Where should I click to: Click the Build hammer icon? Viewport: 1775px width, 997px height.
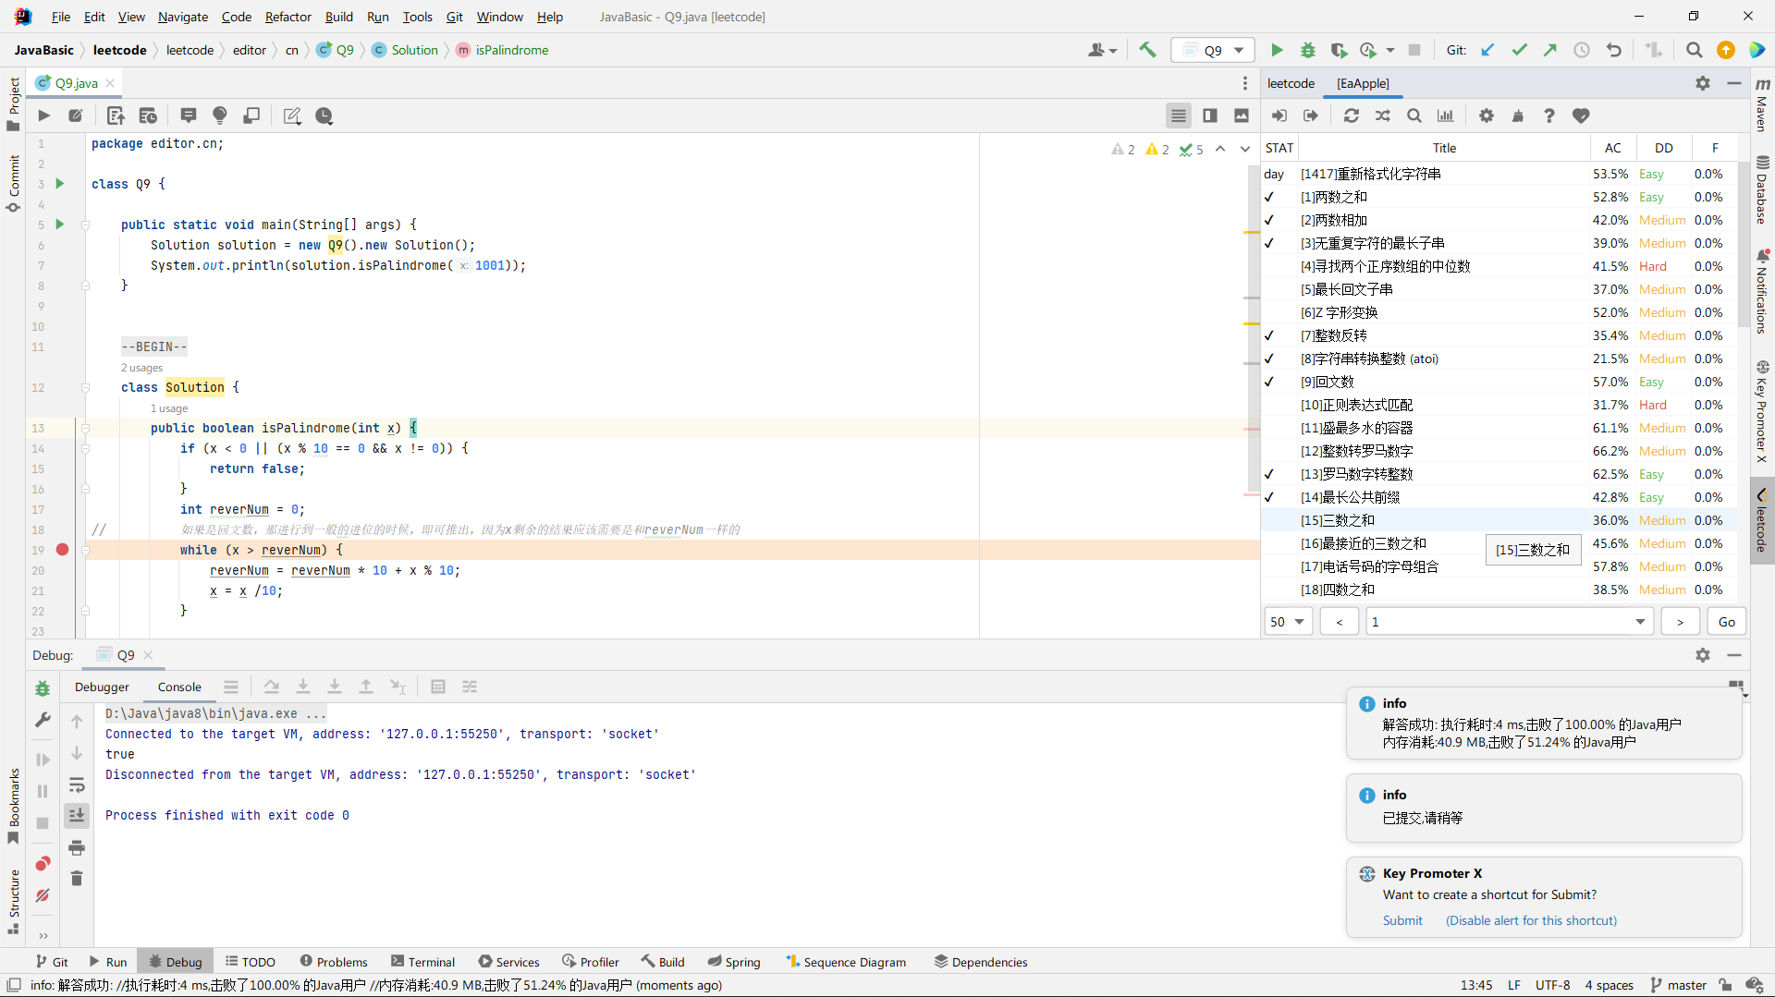point(1147,50)
